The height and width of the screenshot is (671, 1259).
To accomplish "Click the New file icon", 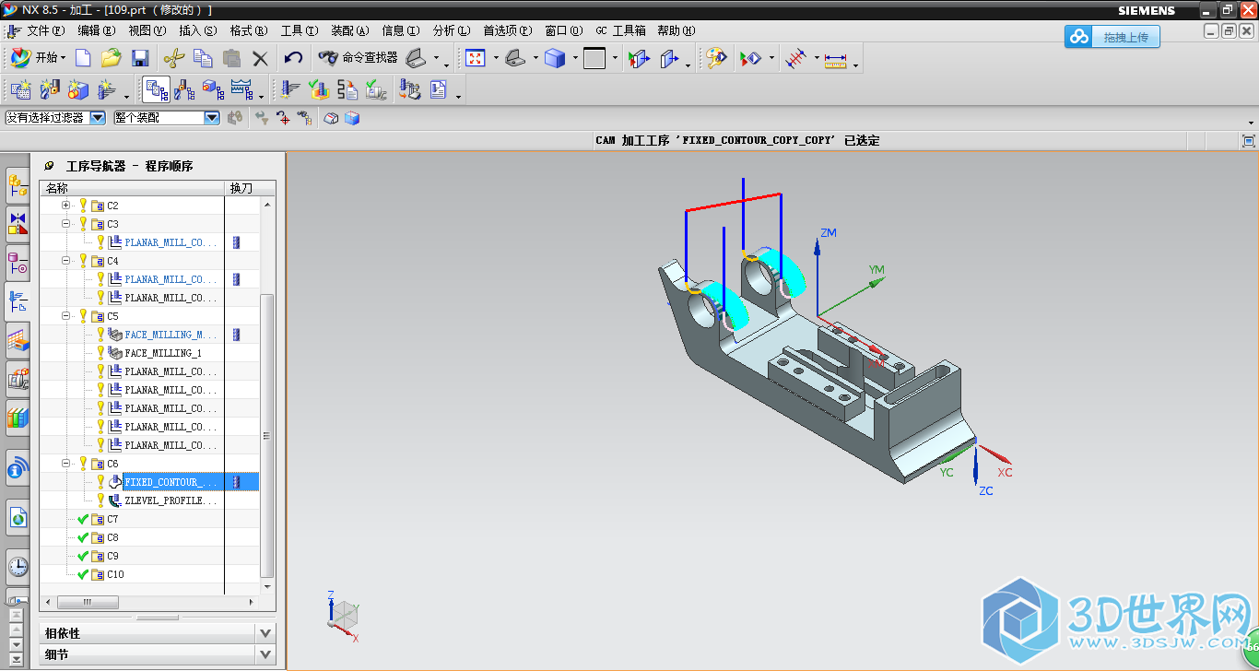I will point(83,58).
